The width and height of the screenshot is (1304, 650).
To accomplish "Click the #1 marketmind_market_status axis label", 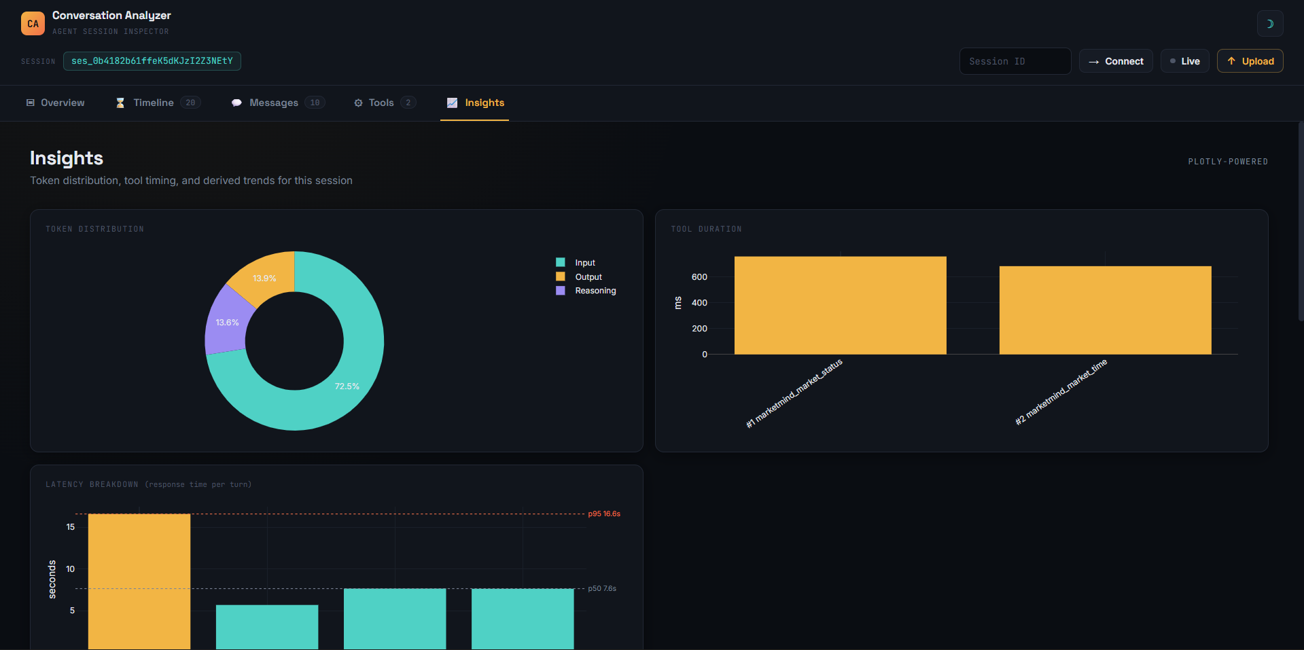I will coord(794,393).
